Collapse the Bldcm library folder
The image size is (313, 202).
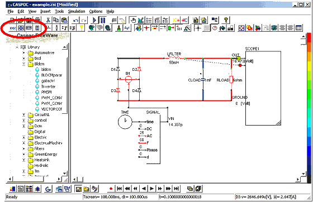click(23, 64)
